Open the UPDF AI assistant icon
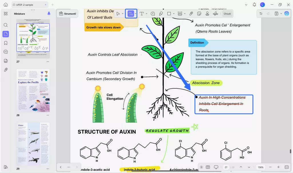This screenshot has width=293, height=173. click(286, 14)
